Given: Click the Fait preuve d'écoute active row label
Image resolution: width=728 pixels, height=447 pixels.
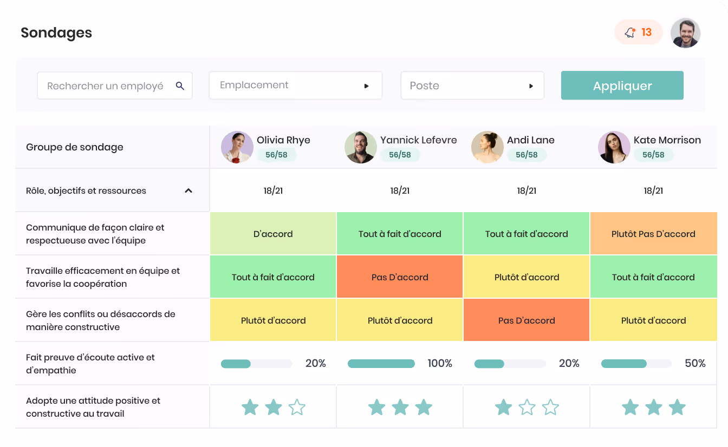Looking at the screenshot, I should (90, 364).
